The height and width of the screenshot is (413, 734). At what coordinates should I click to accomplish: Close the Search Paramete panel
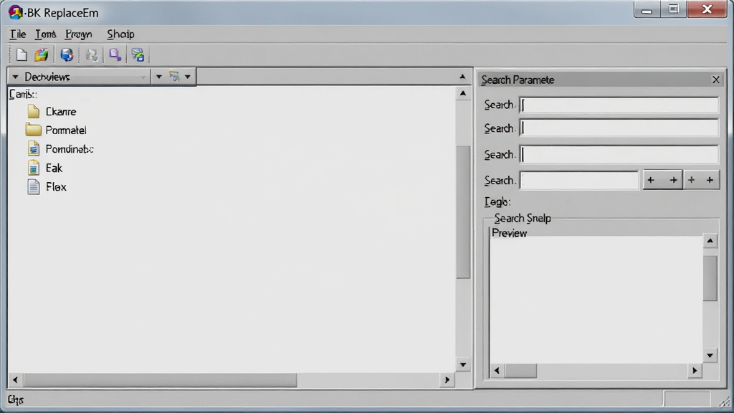pyautogui.click(x=716, y=80)
